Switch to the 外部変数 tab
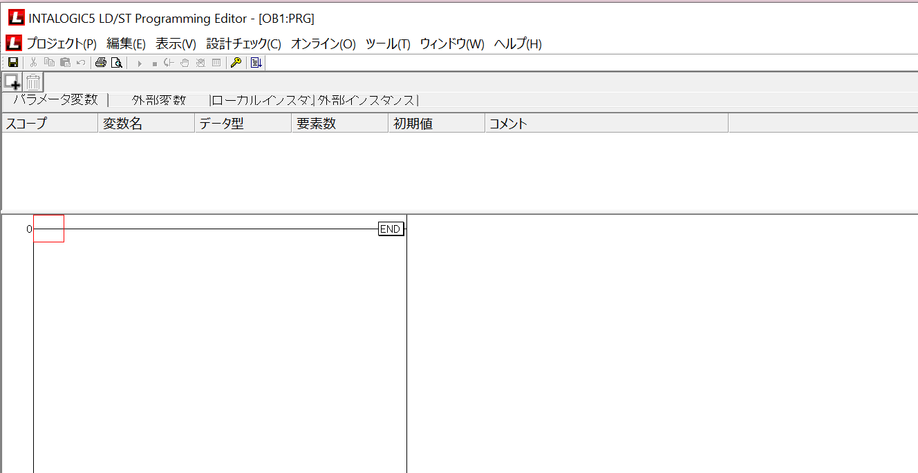 (x=159, y=100)
